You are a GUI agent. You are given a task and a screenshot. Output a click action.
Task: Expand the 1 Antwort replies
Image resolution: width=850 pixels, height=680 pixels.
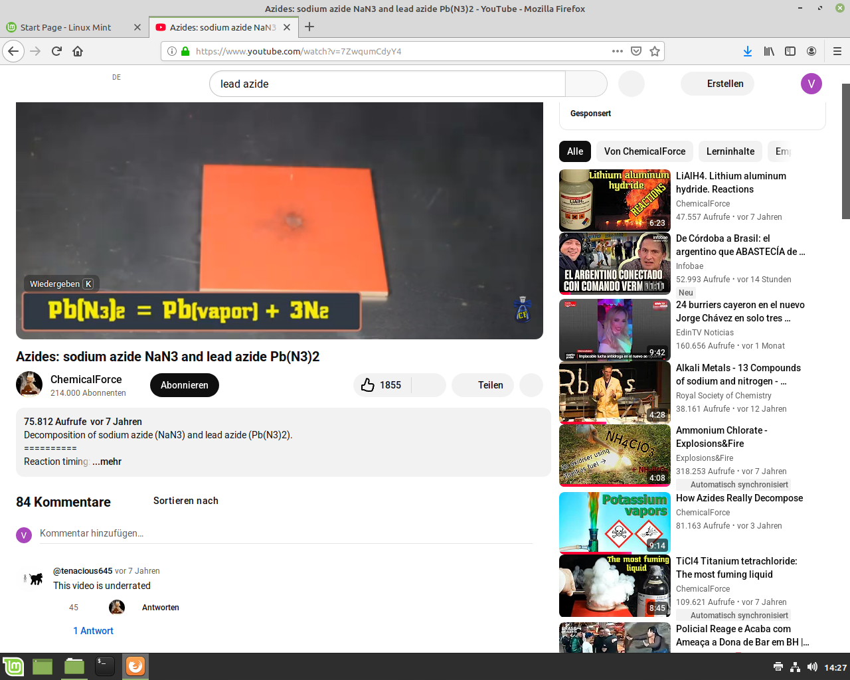coord(94,631)
